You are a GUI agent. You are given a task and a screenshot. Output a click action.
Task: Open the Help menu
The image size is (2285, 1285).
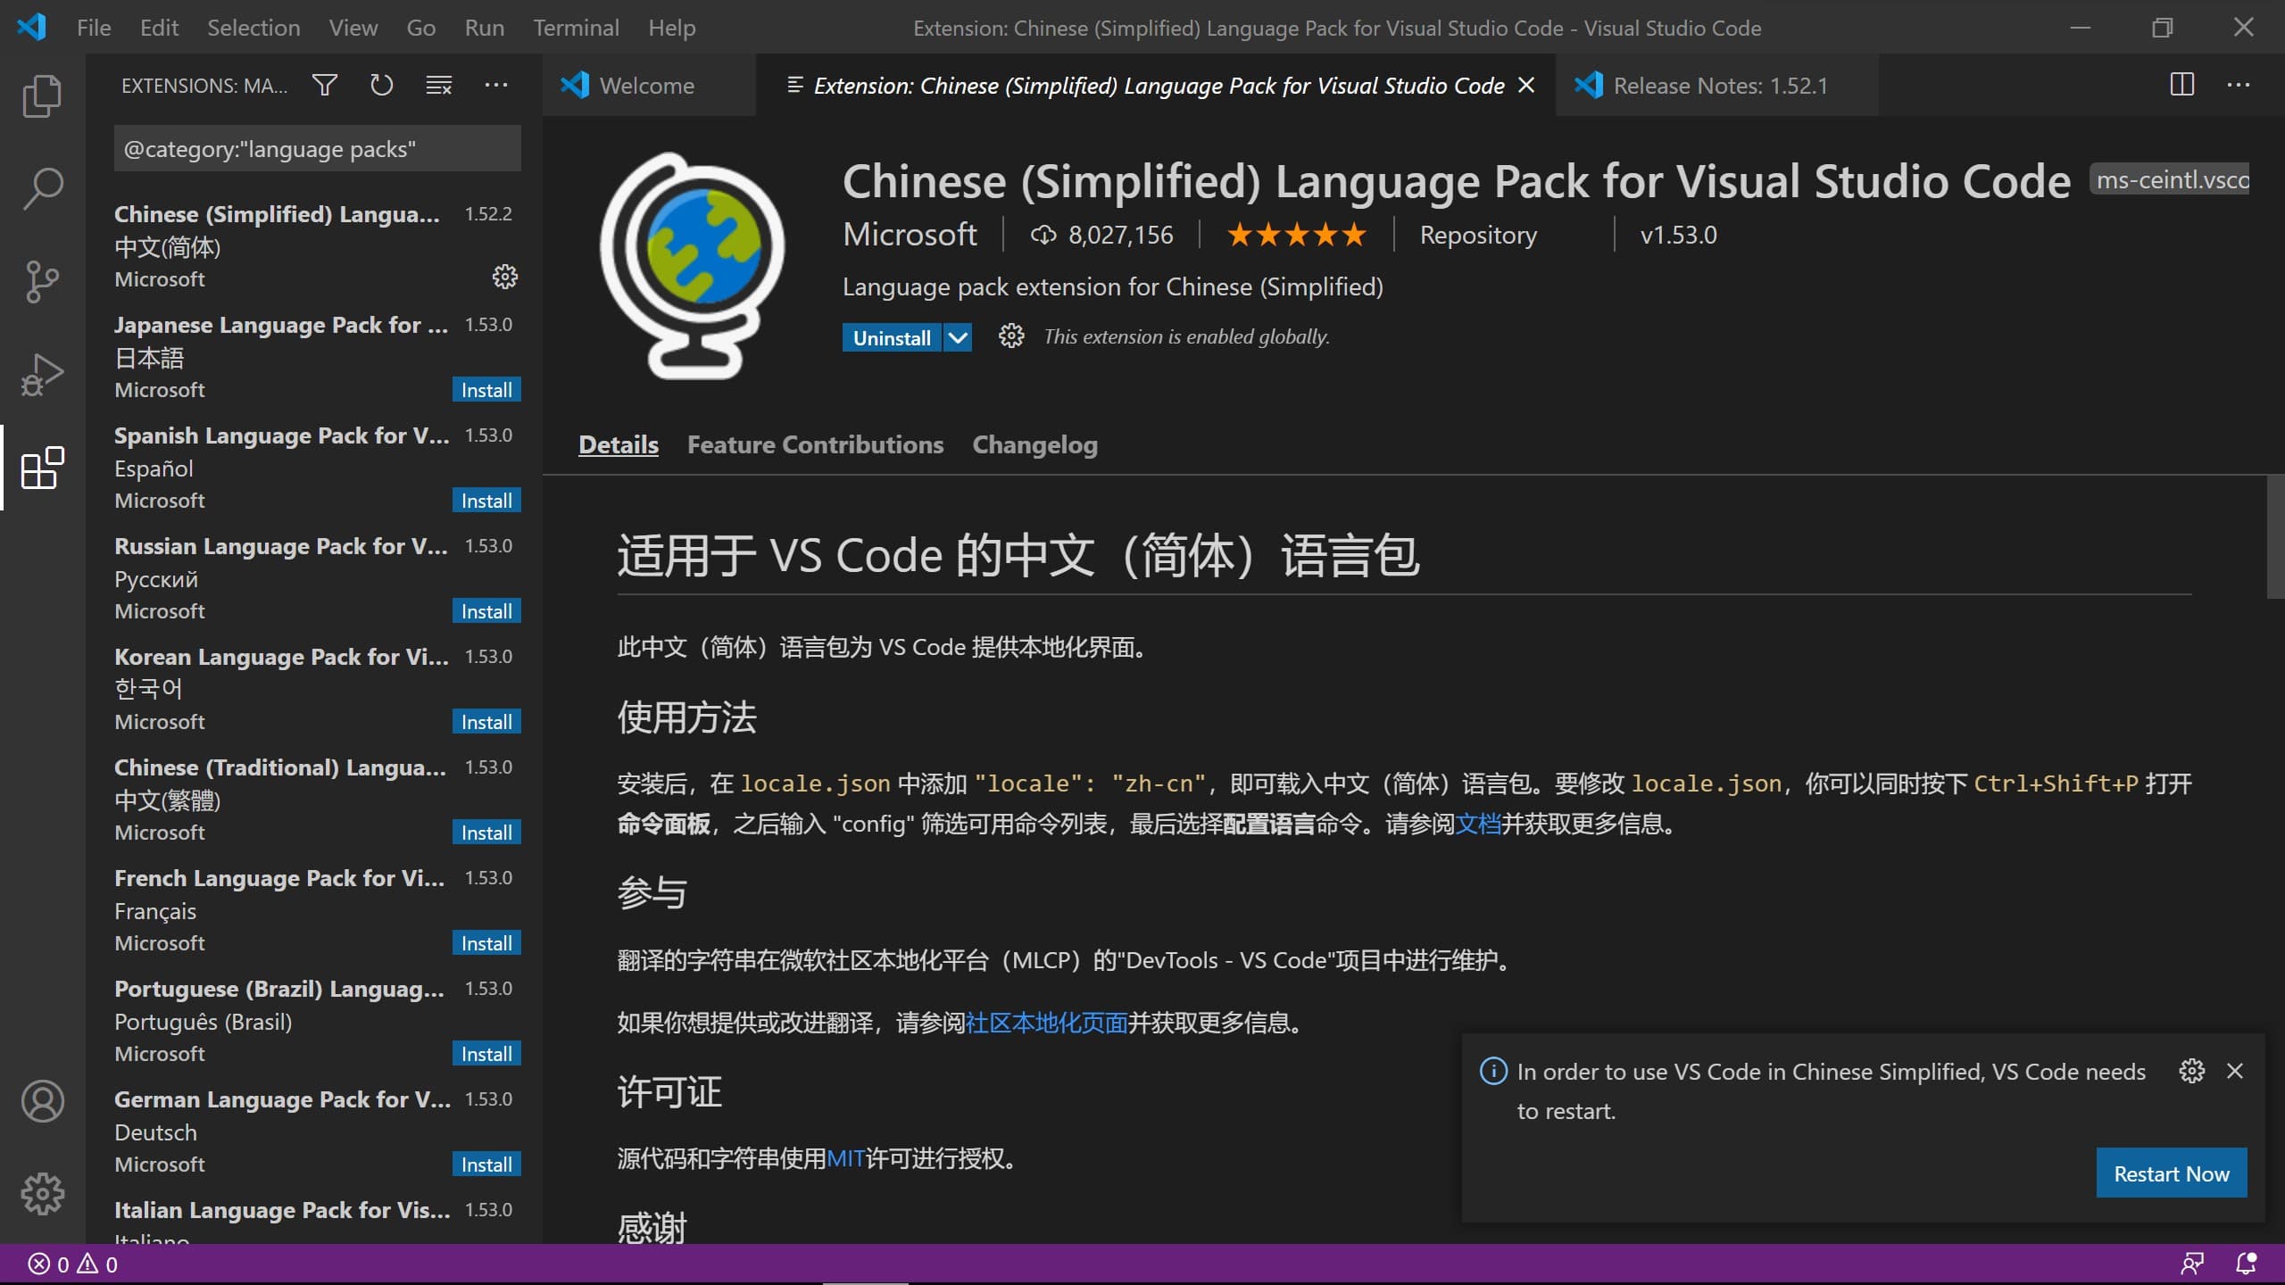coord(672,28)
